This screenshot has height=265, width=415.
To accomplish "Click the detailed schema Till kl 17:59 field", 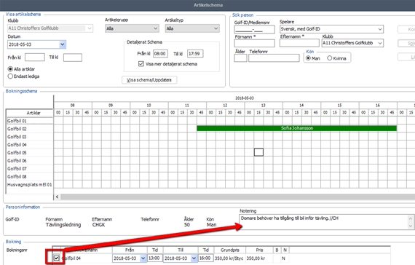I will [195, 53].
